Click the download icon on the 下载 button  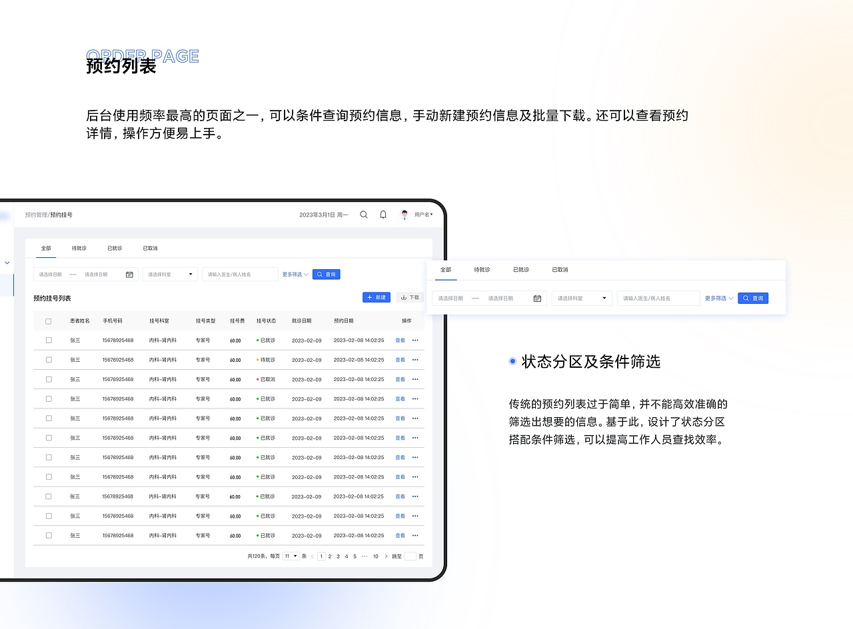tap(405, 297)
